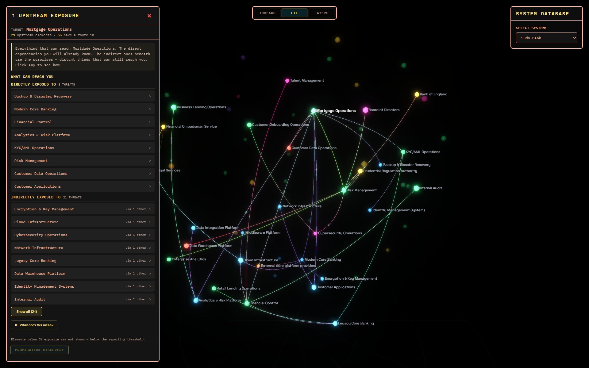This screenshot has width=589, height=368.
Task: Click the Modern Core Banking graph node
Action: tap(302, 260)
